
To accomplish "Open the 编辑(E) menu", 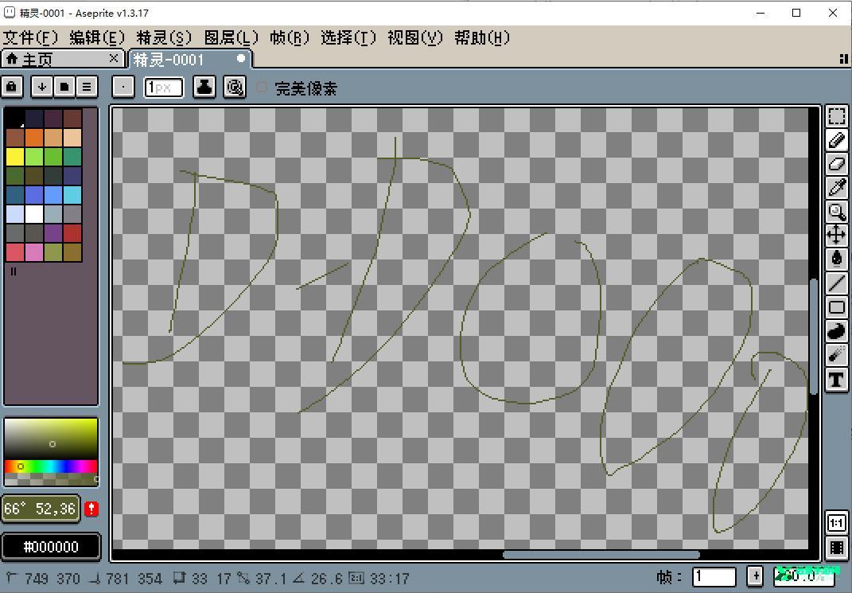I will (x=97, y=37).
